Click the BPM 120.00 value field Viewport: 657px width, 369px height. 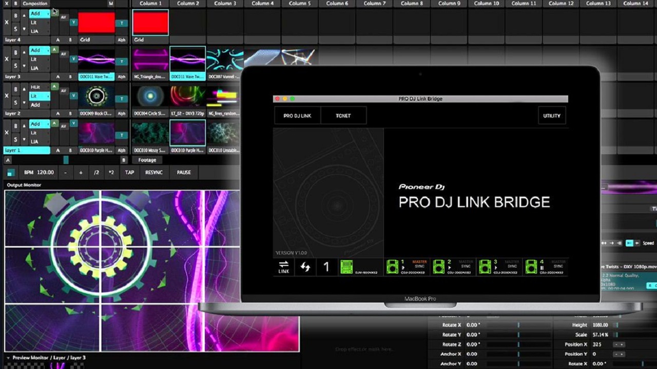[x=39, y=173]
